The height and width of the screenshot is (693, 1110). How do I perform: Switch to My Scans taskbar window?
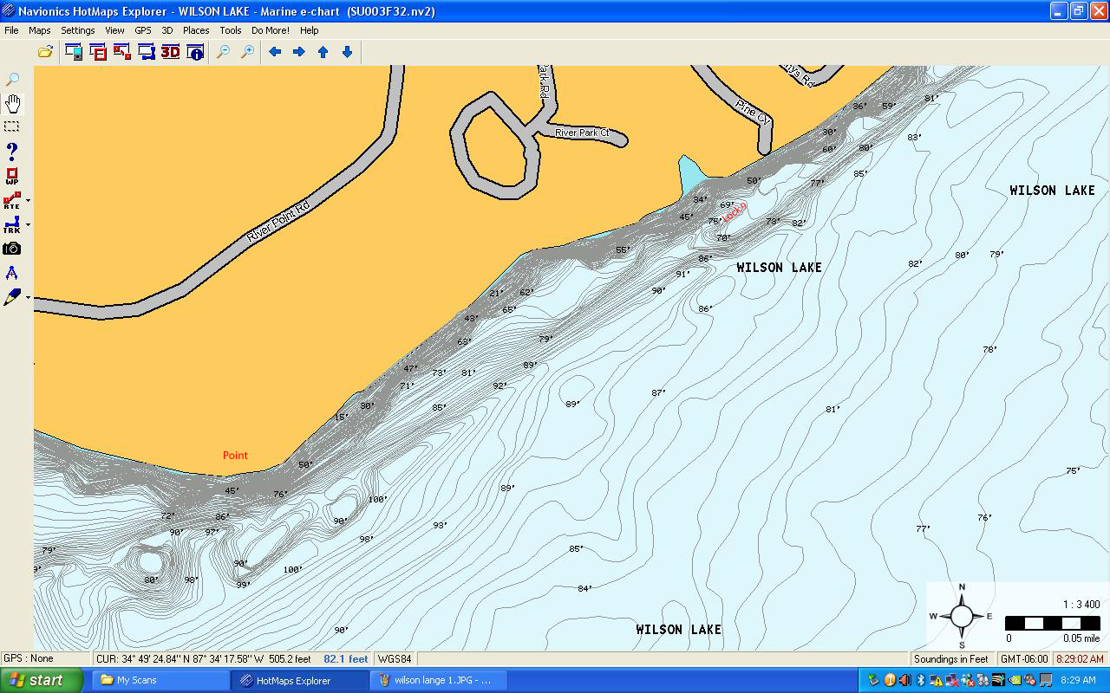160,680
